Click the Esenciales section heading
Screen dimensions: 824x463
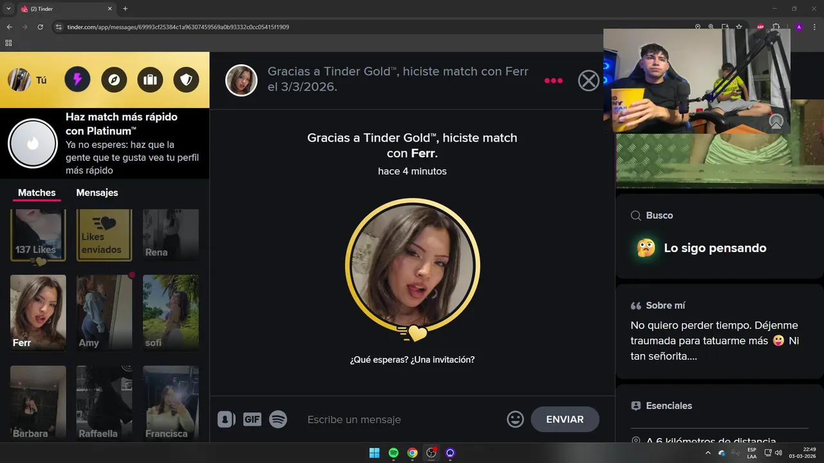[x=669, y=406]
